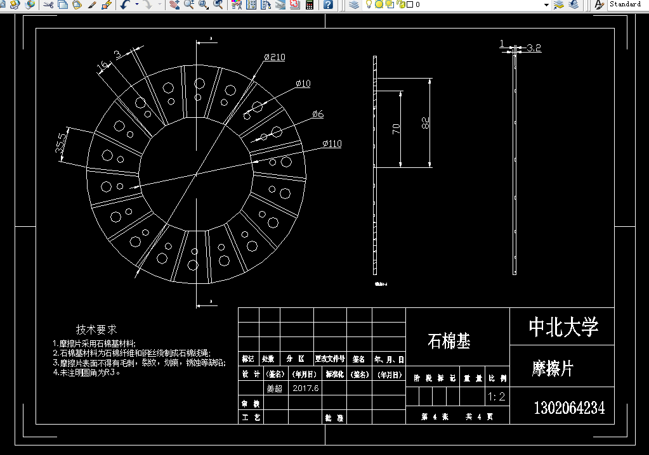Image resolution: width=649 pixels, height=455 pixels.
Task: Click the Layer Previous icon
Action: point(574,4)
